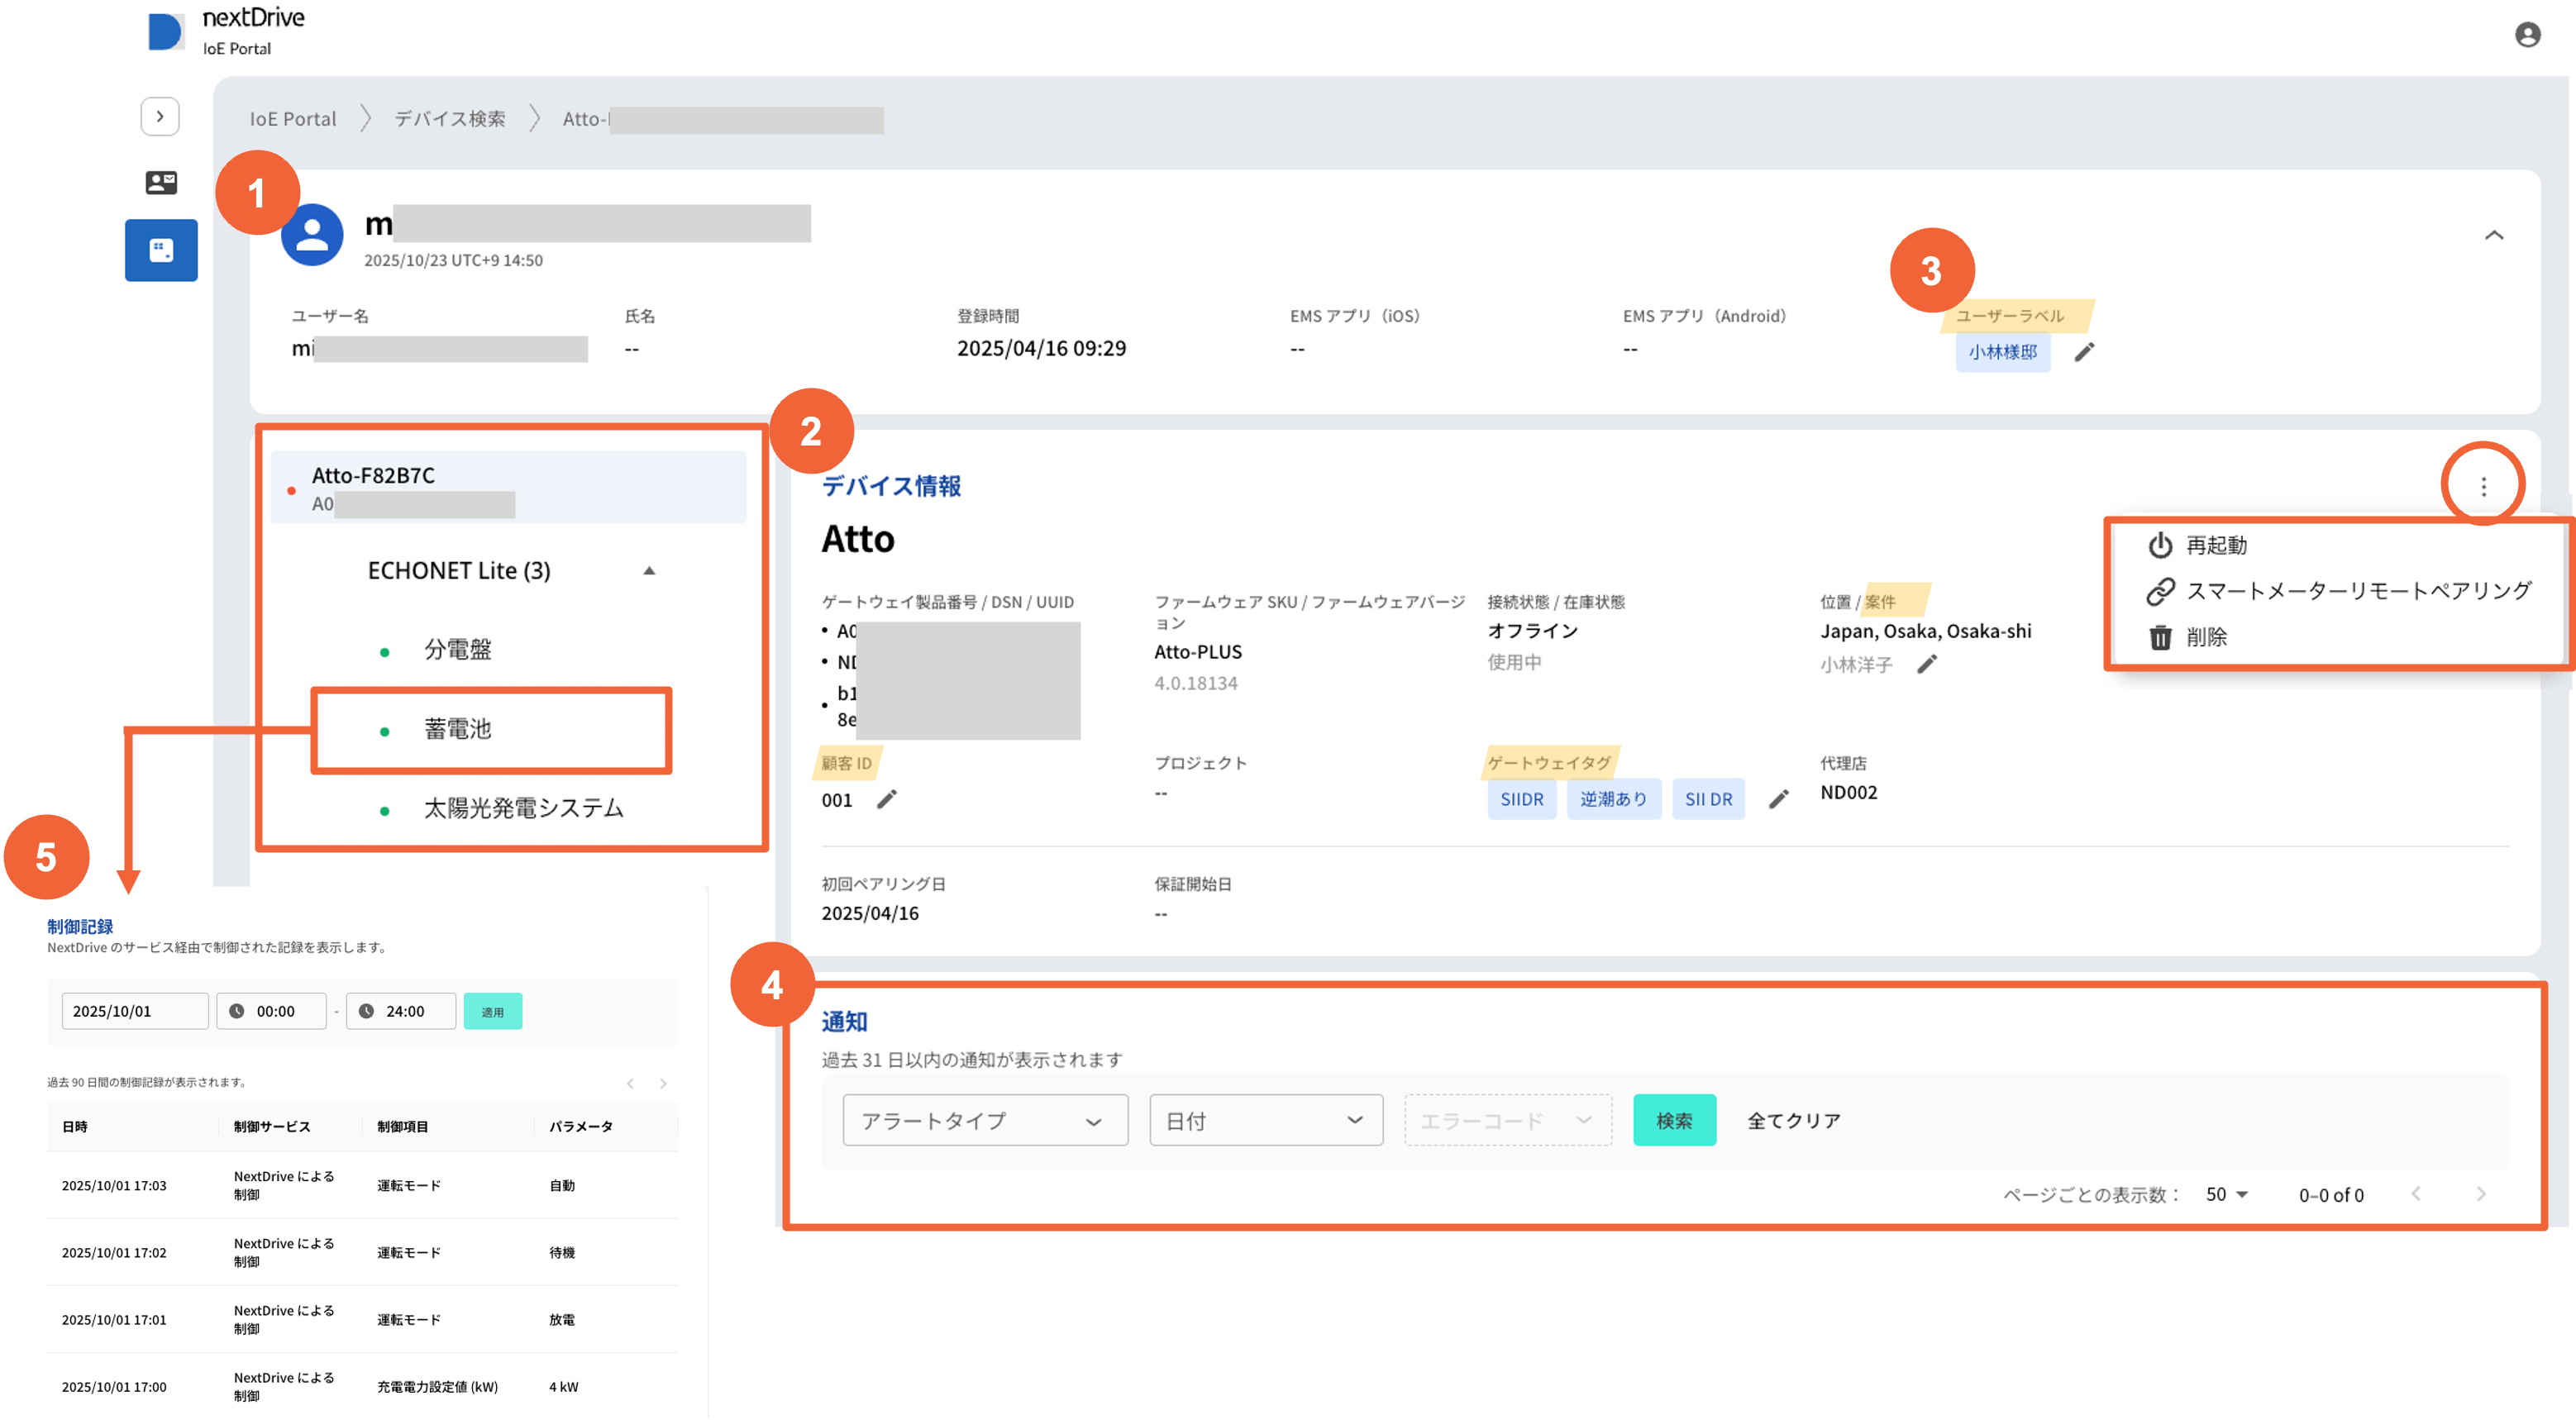Click the 逆潮あり gateway tag
This screenshot has width=2576, height=1420.
coord(1614,799)
